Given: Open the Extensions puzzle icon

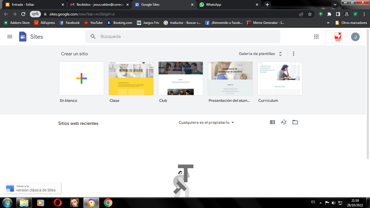Looking at the screenshot, I should point(329,14).
